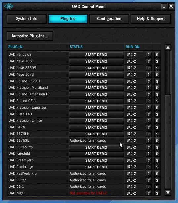The width and height of the screenshot is (178, 203).
Task: Click the Authorize Plug-Ins button
Action: coord(30,36)
